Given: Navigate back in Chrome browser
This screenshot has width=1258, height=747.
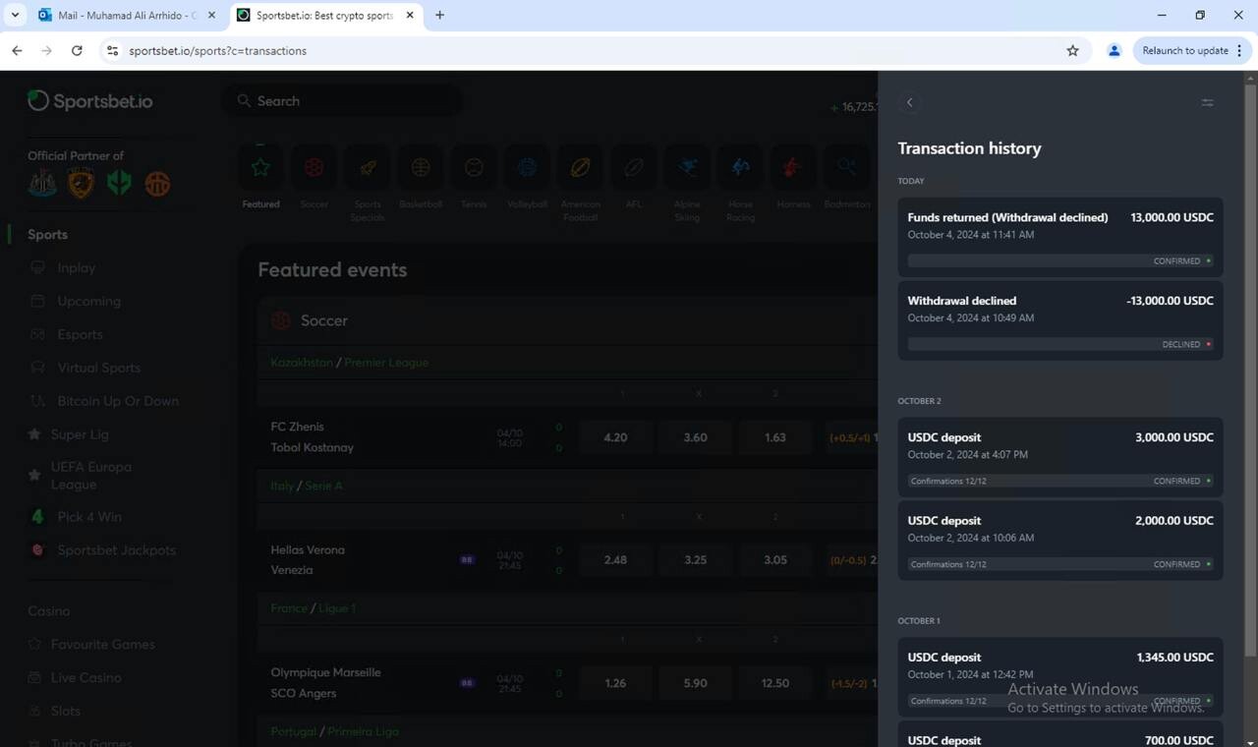Looking at the screenshot, I should click(17, 50).
